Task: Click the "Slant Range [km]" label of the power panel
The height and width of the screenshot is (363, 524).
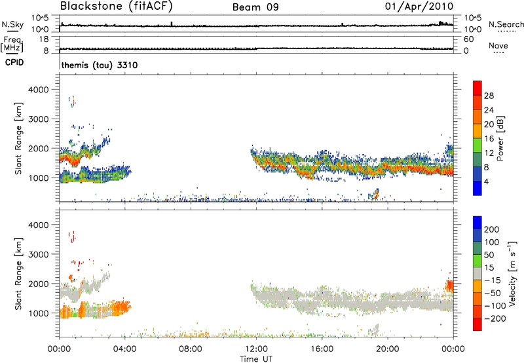Action: pos(18,138)
